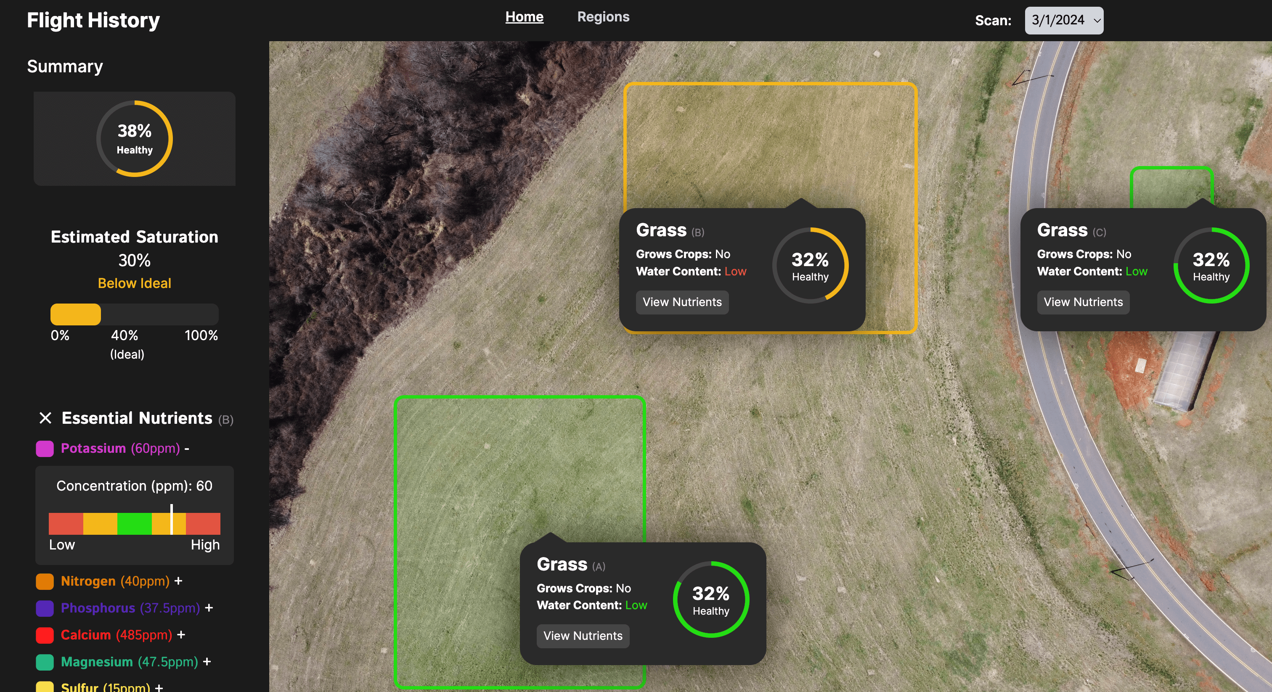This screenshot has height=692, width=1272.
Task: Click the red Calcium color square
Action: click(45, 635)
